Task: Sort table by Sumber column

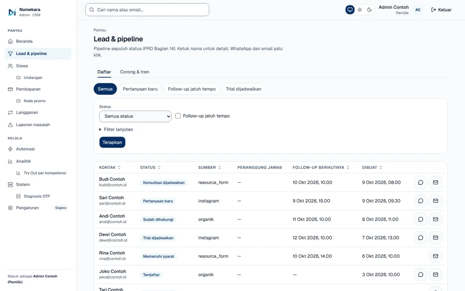Action: tap(210, 168)
